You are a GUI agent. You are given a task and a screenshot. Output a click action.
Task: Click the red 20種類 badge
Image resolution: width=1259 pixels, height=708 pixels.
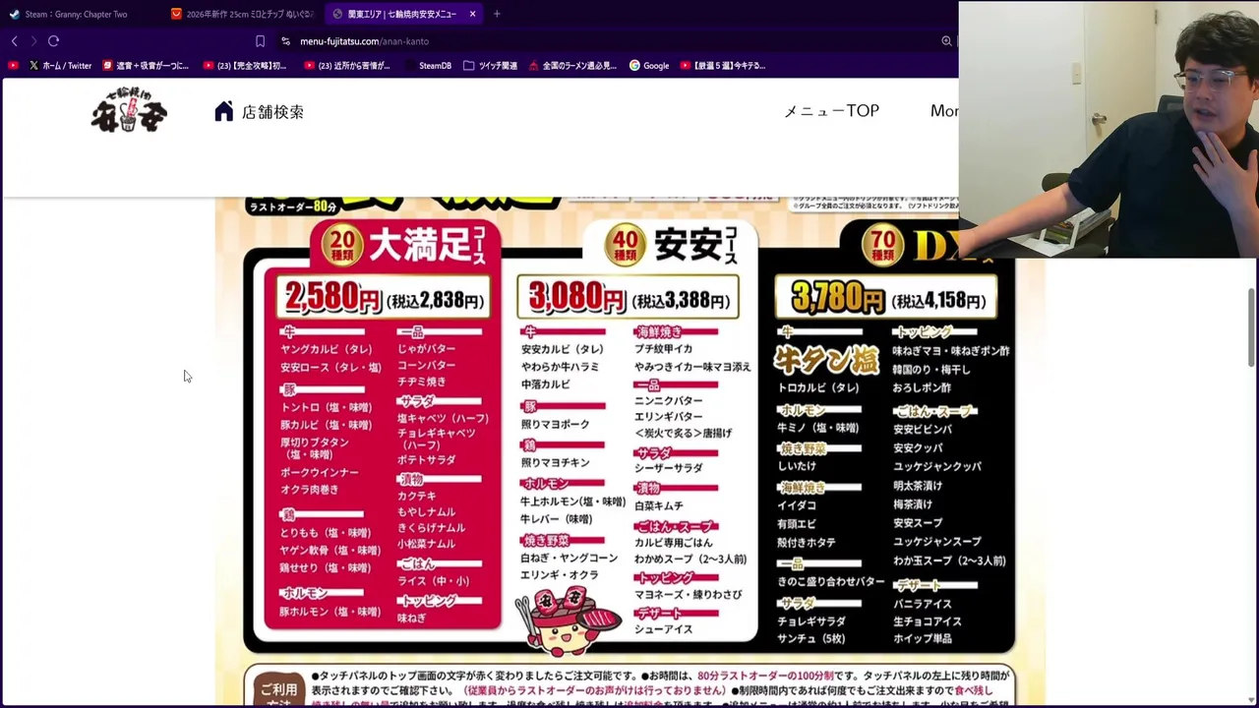click(x=341, y=247)
